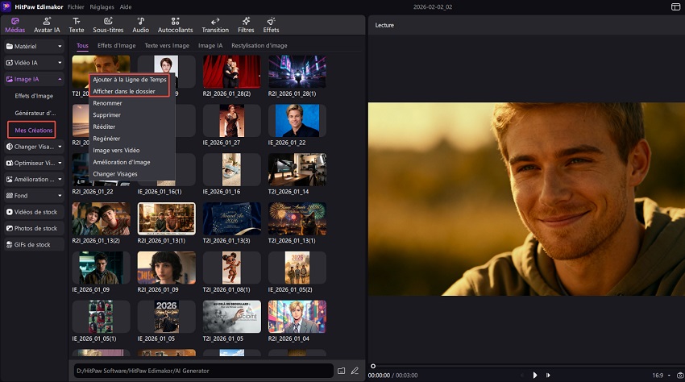Open the Filtres panel

click(x=246, y=24)
